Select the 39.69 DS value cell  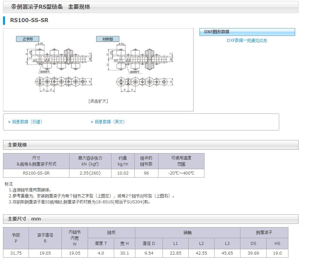pos(253,253)
